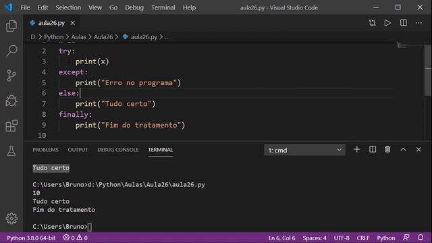Open the 1: cmd terminal dropdown

(x=304, y=150)
